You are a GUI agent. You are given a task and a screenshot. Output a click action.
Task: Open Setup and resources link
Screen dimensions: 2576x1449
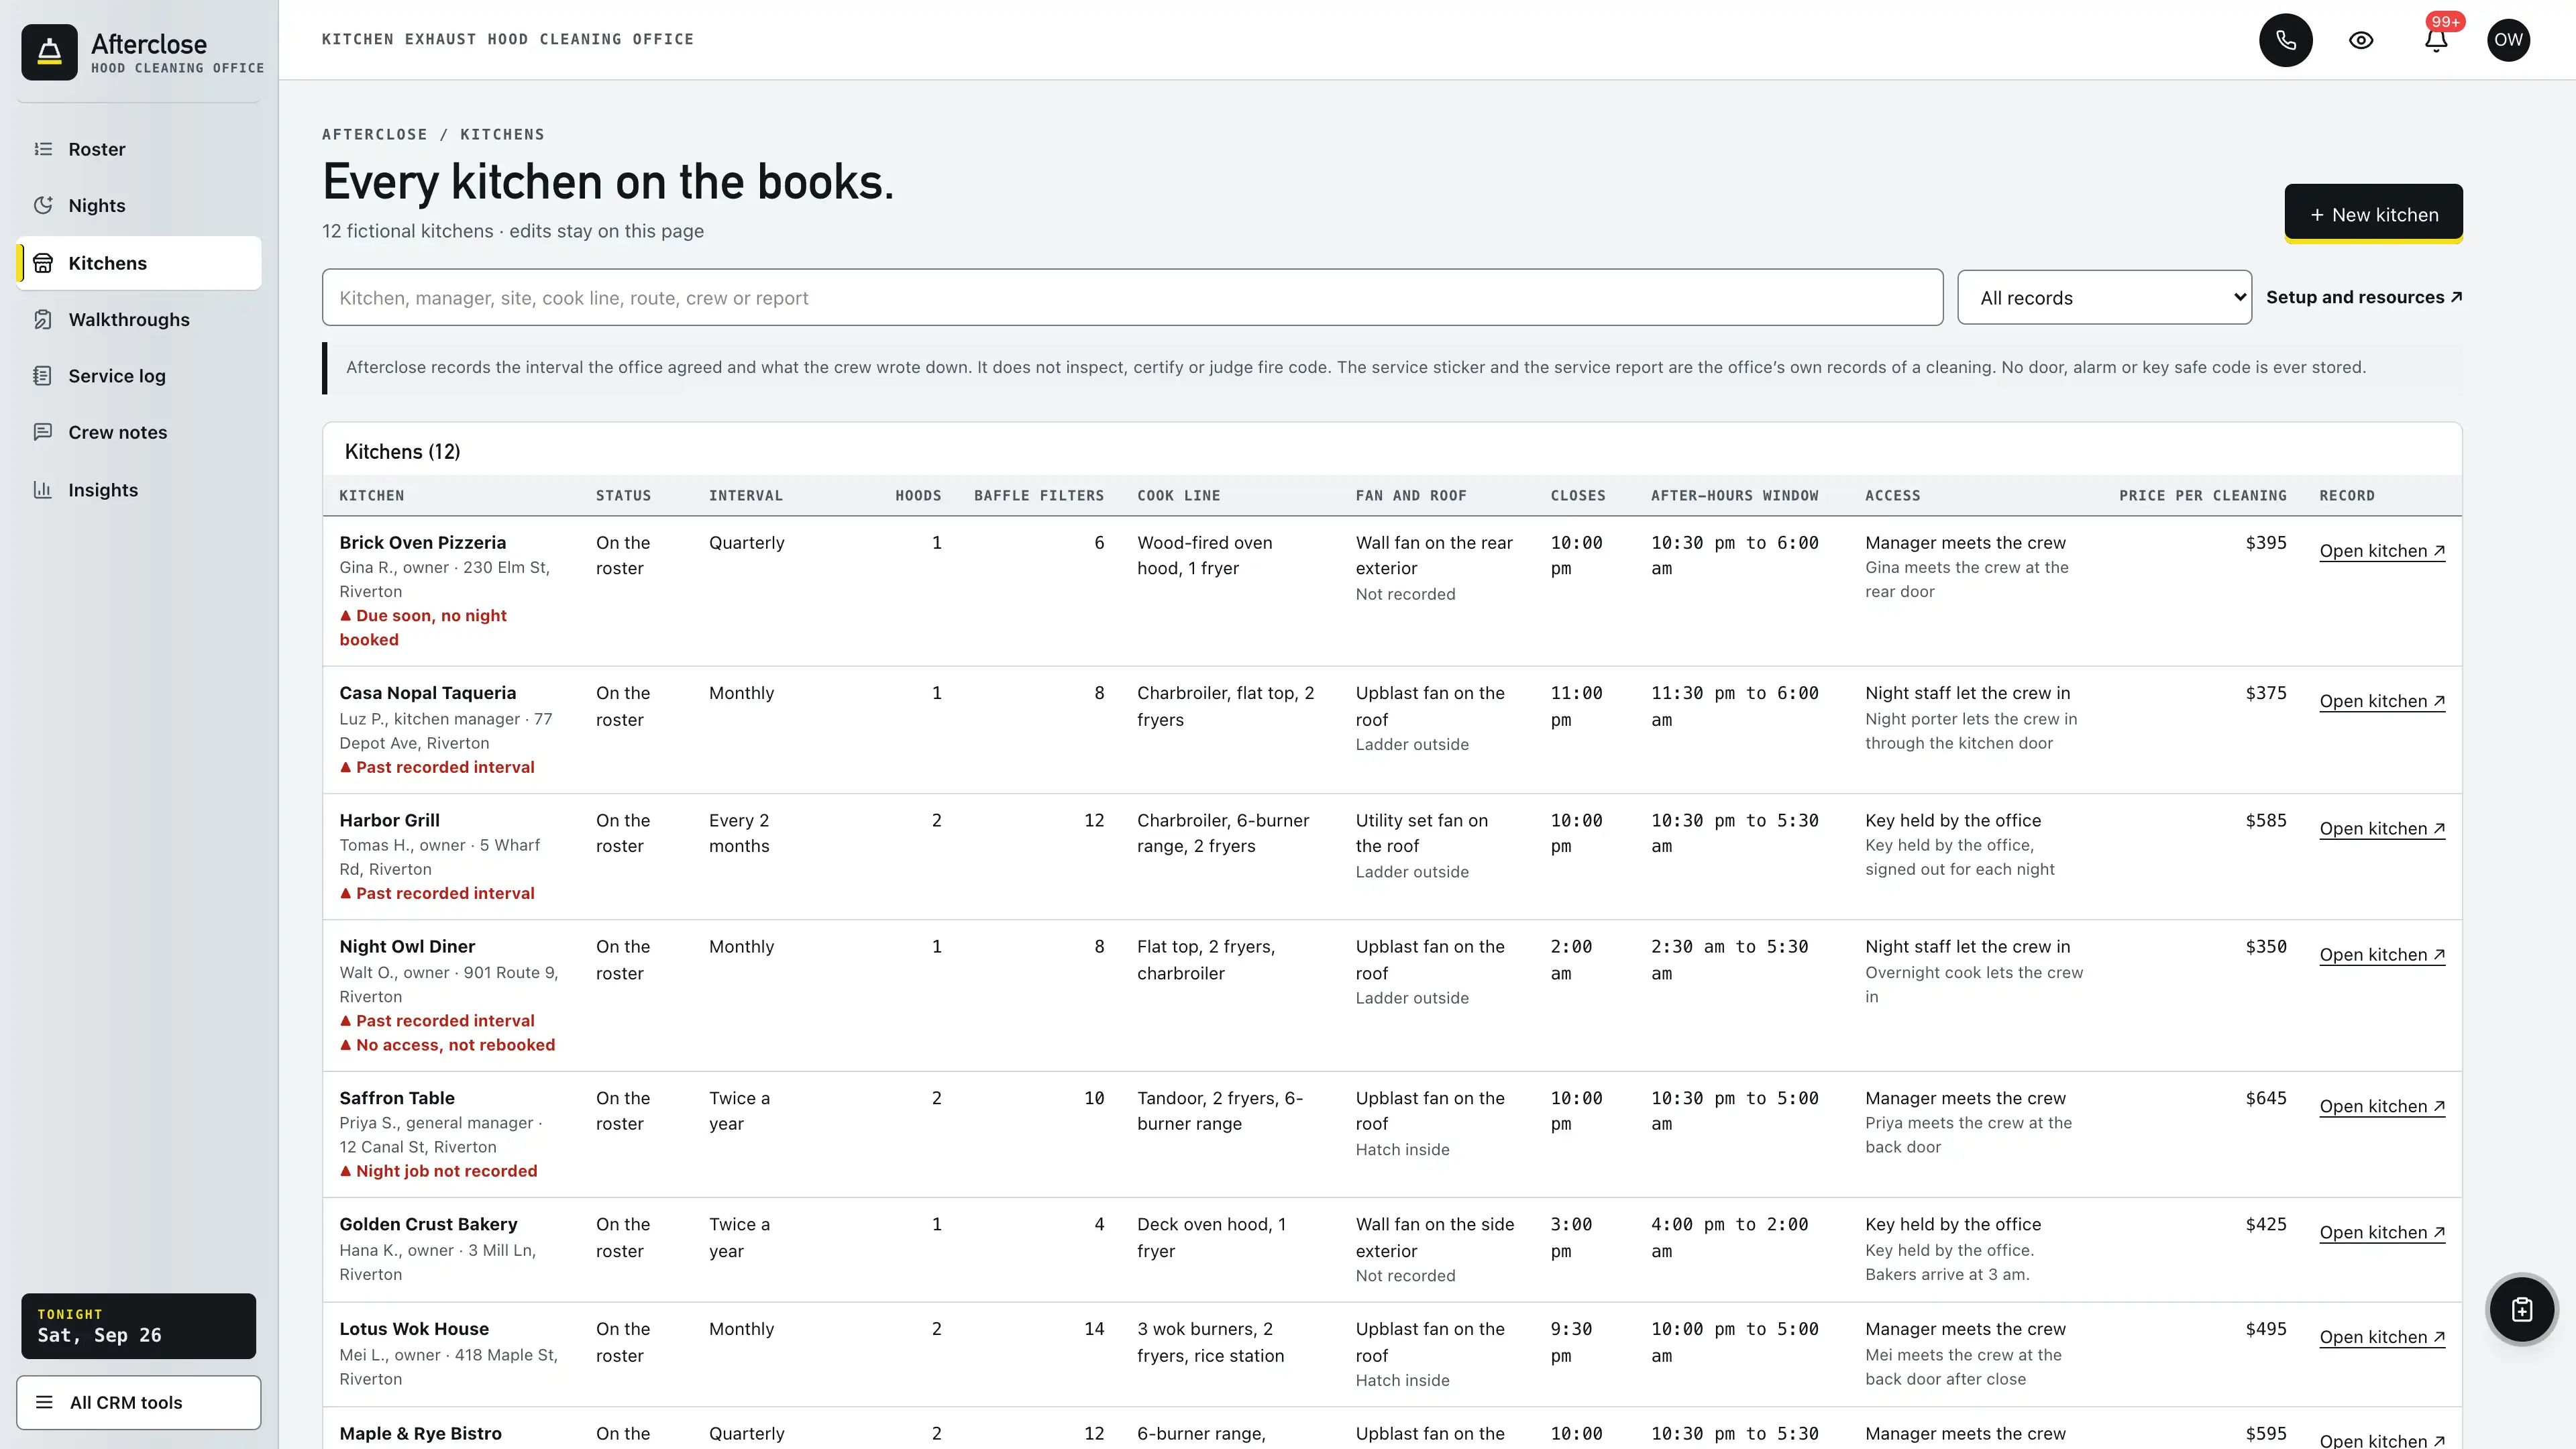[x=2364, y=297]
